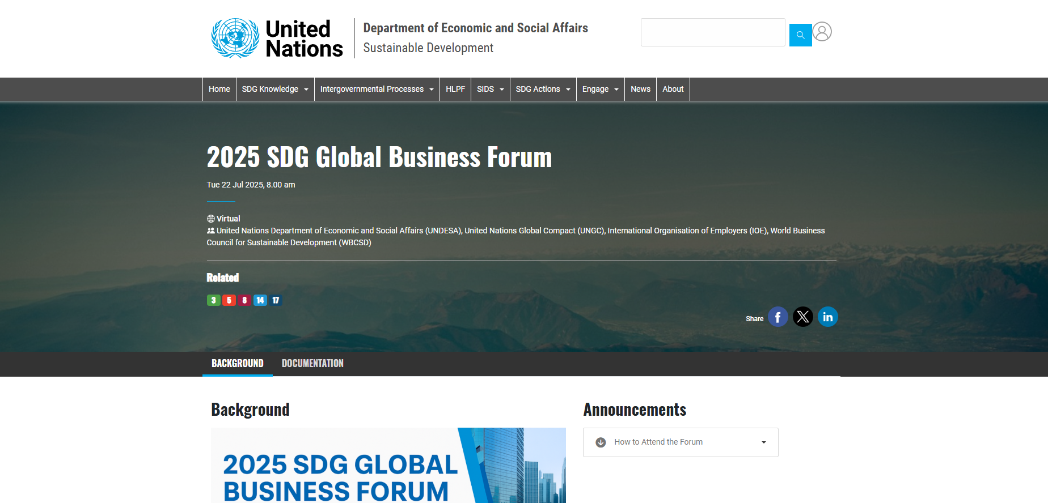
Task: Open the HLPF menu item
Action: pos(455,89)
